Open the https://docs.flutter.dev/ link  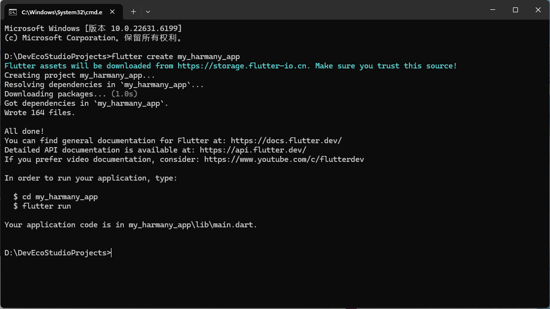coord(286,141)
